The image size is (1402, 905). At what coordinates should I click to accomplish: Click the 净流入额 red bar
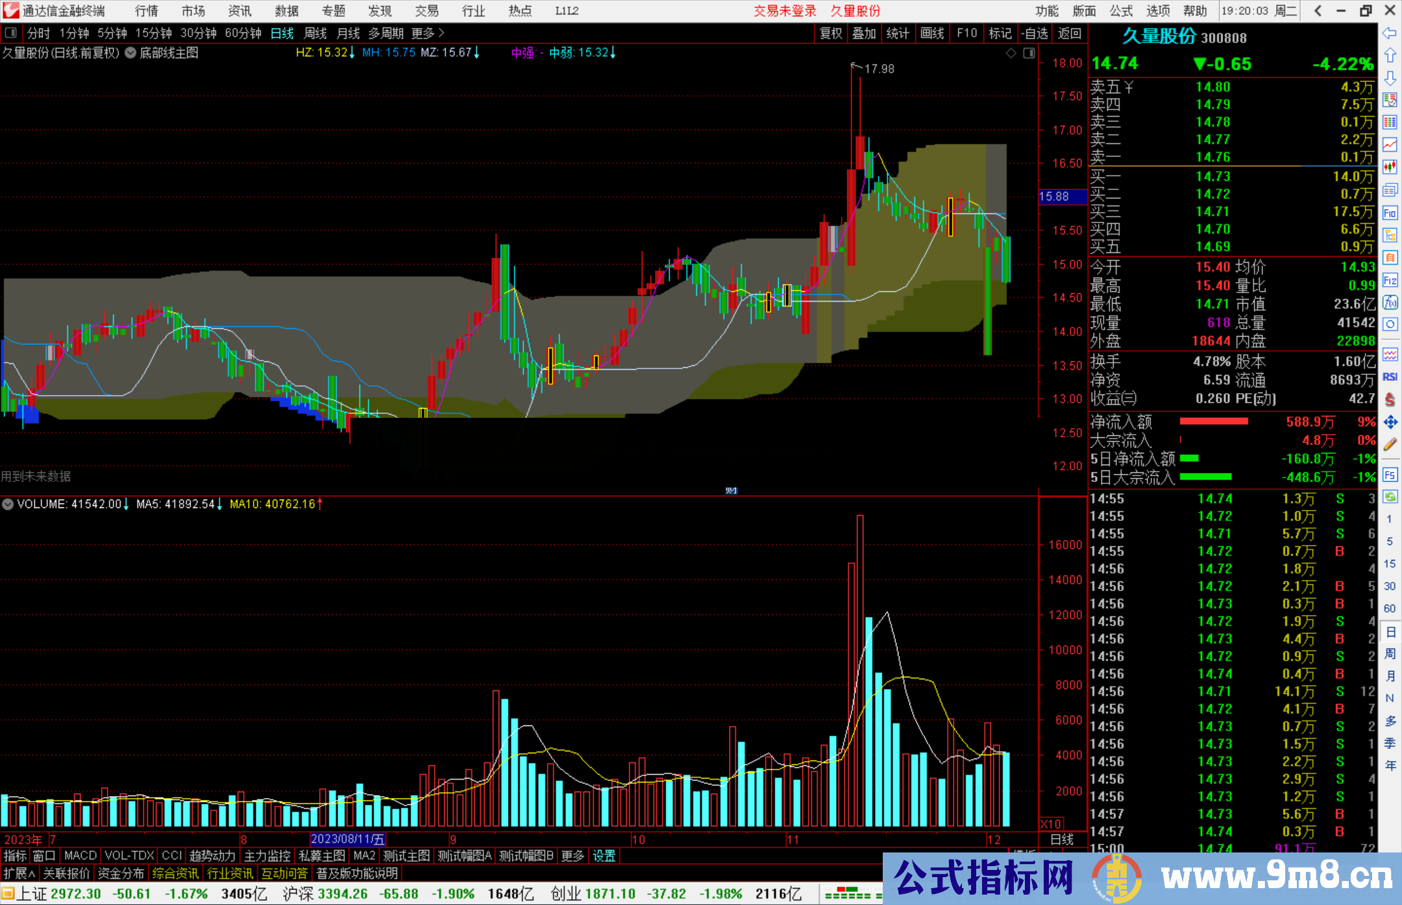click(1213, 422)
